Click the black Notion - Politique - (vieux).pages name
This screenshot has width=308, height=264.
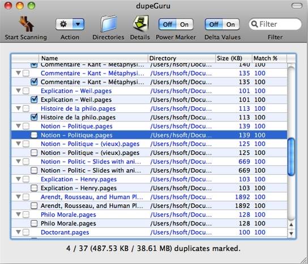pyautogui.click(x=90, y=153)
